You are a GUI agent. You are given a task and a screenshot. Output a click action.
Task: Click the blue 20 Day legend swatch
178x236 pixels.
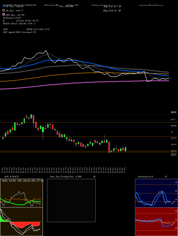4,6
